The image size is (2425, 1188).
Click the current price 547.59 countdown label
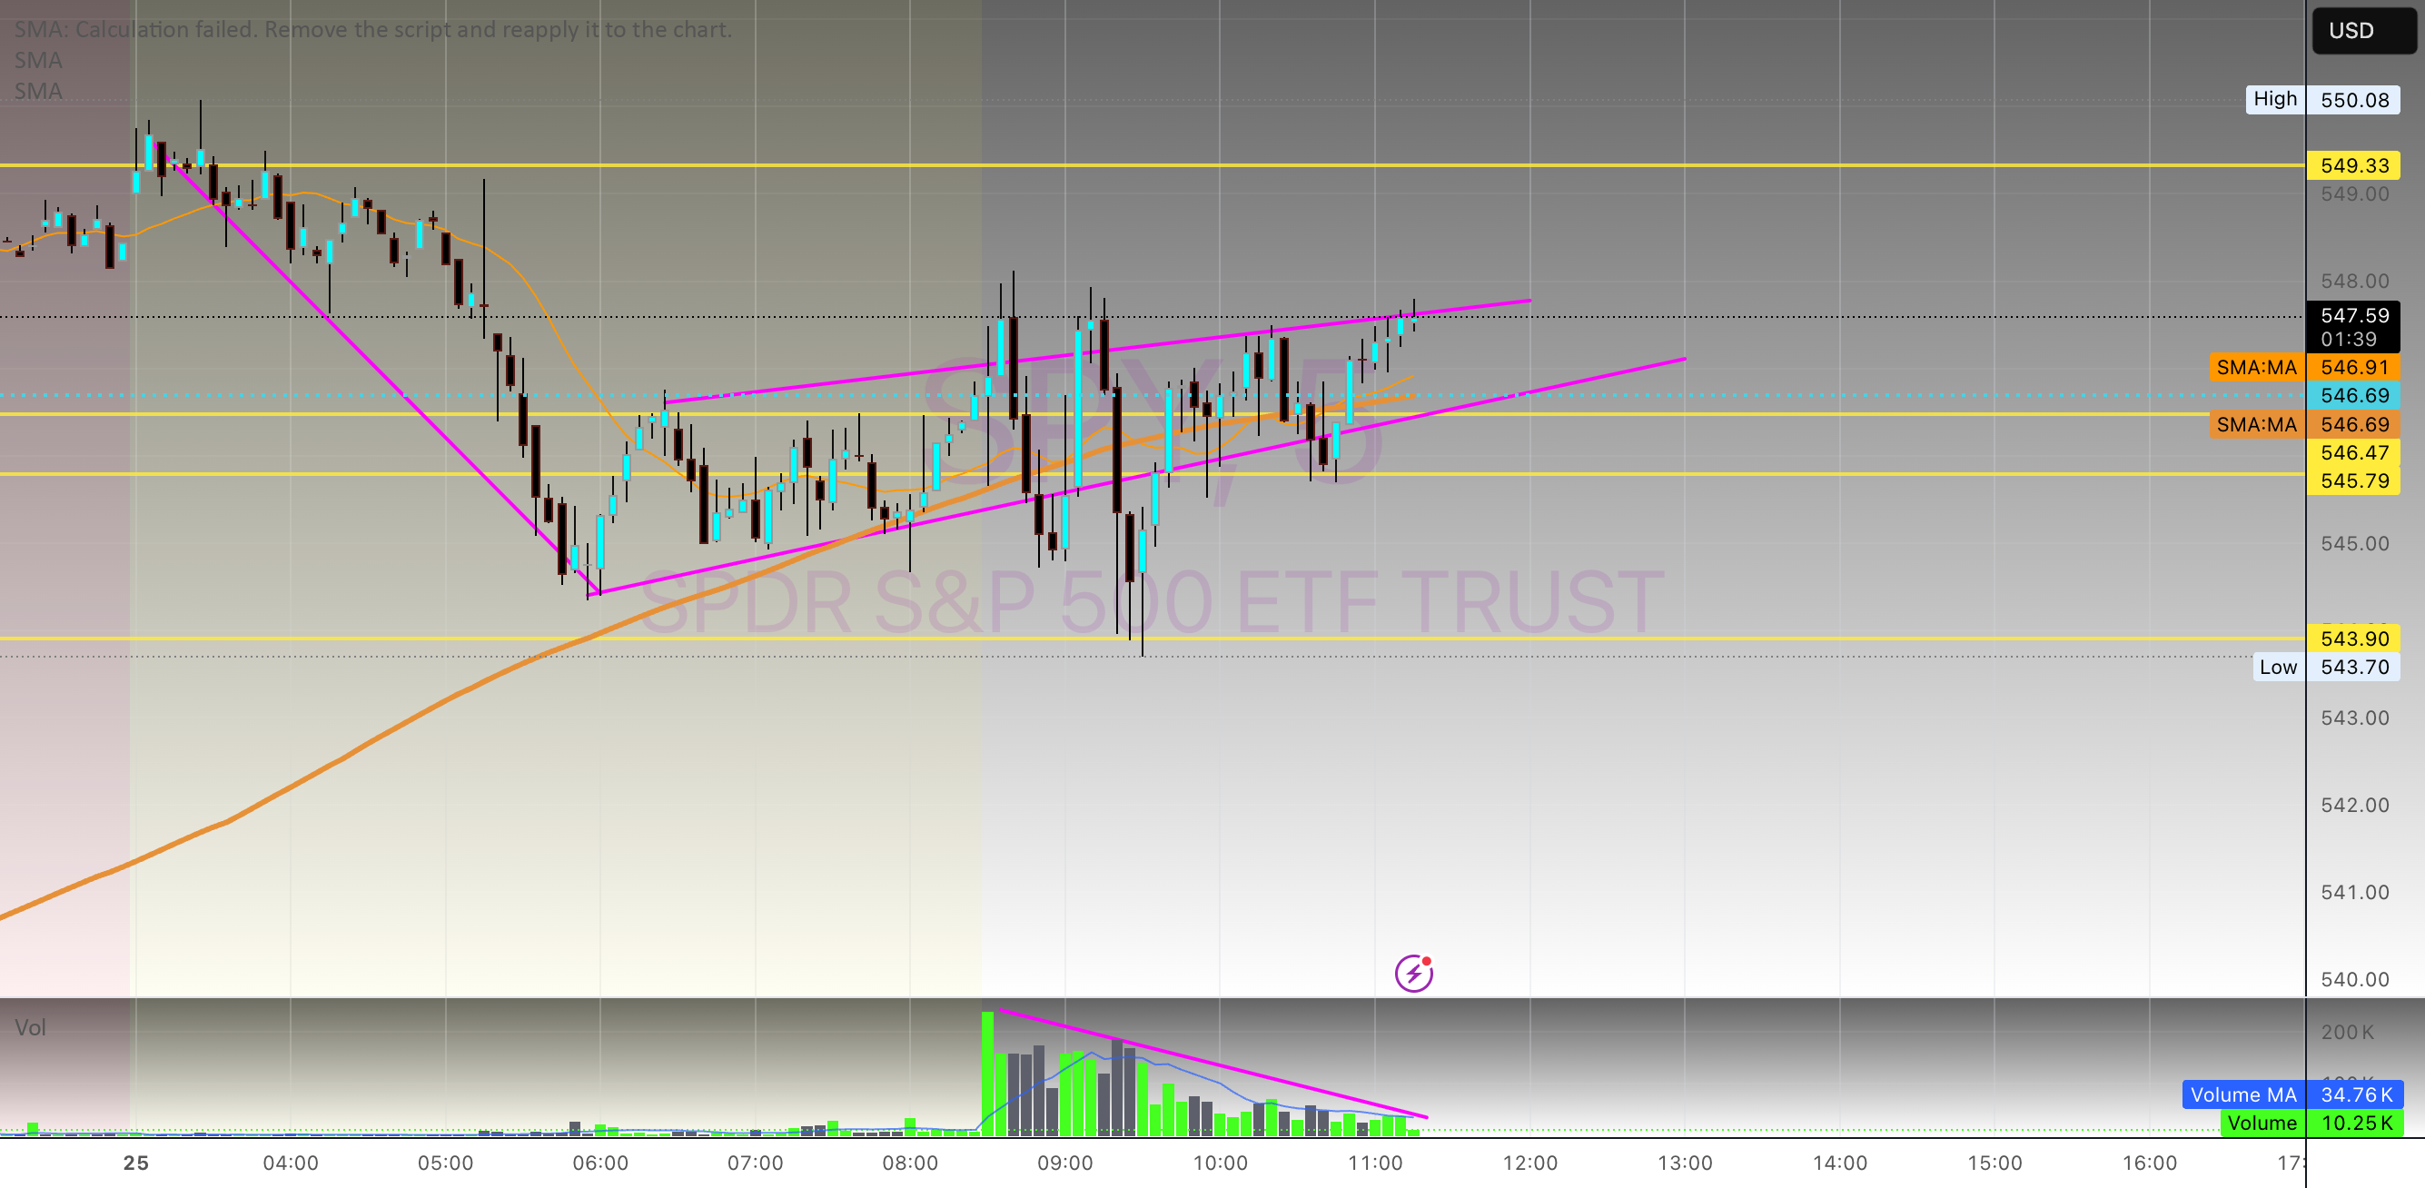(x=2352, y=327)
